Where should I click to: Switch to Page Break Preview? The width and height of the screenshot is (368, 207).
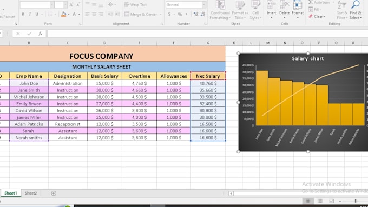click(331, 201)
